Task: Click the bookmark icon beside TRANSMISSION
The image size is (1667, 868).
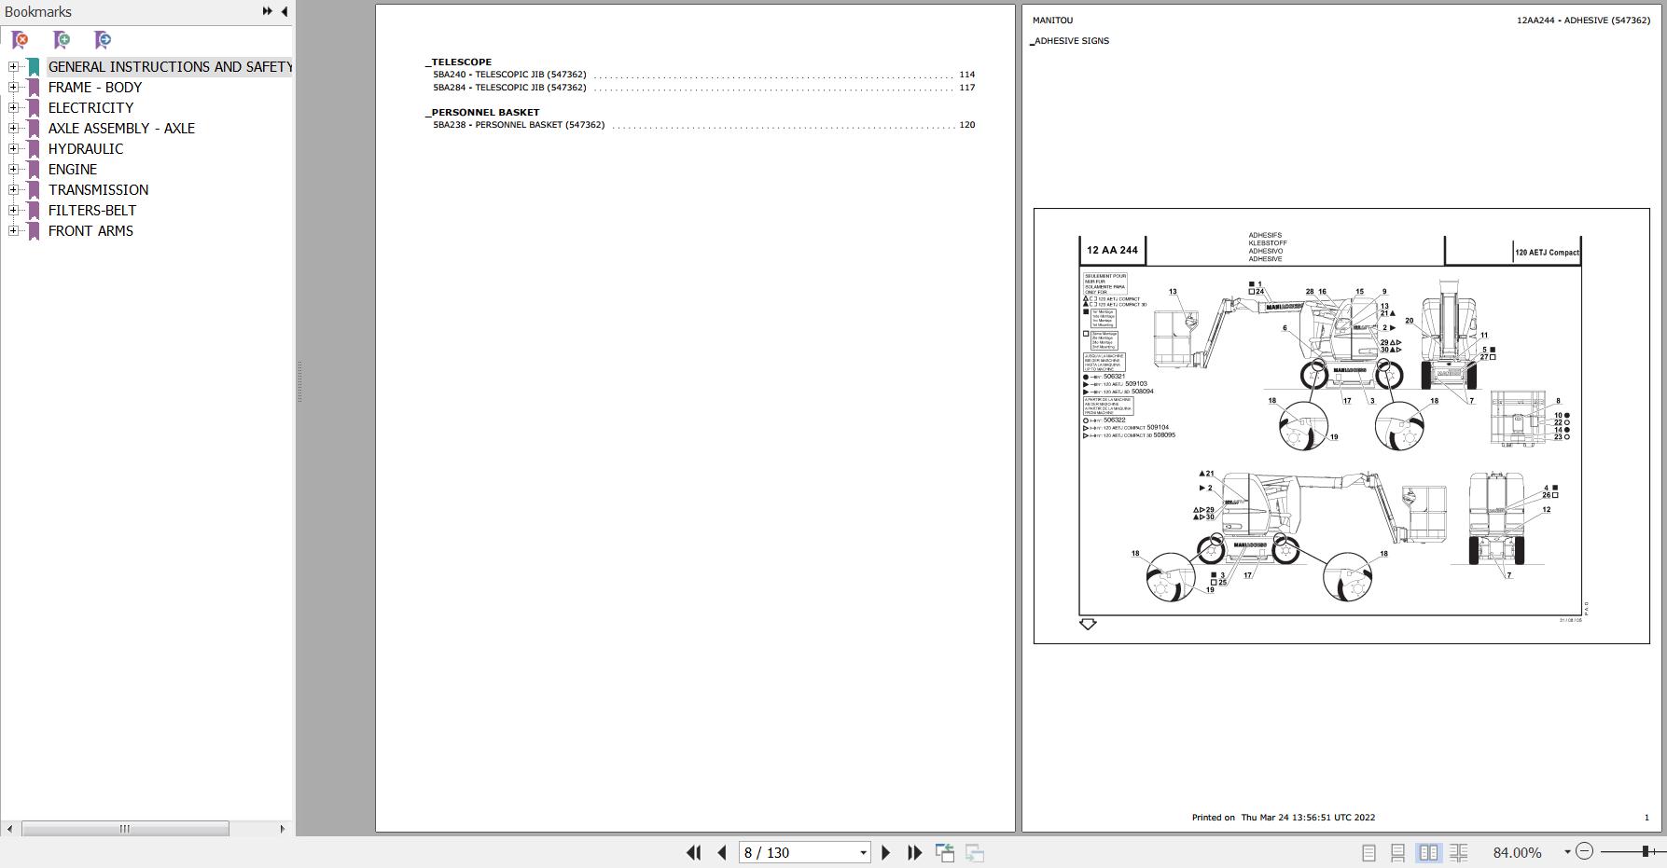Action: [x=34, y=190]
